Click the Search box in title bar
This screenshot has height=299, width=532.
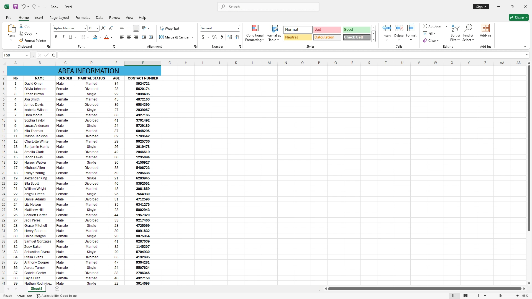[x=268, y=7]
